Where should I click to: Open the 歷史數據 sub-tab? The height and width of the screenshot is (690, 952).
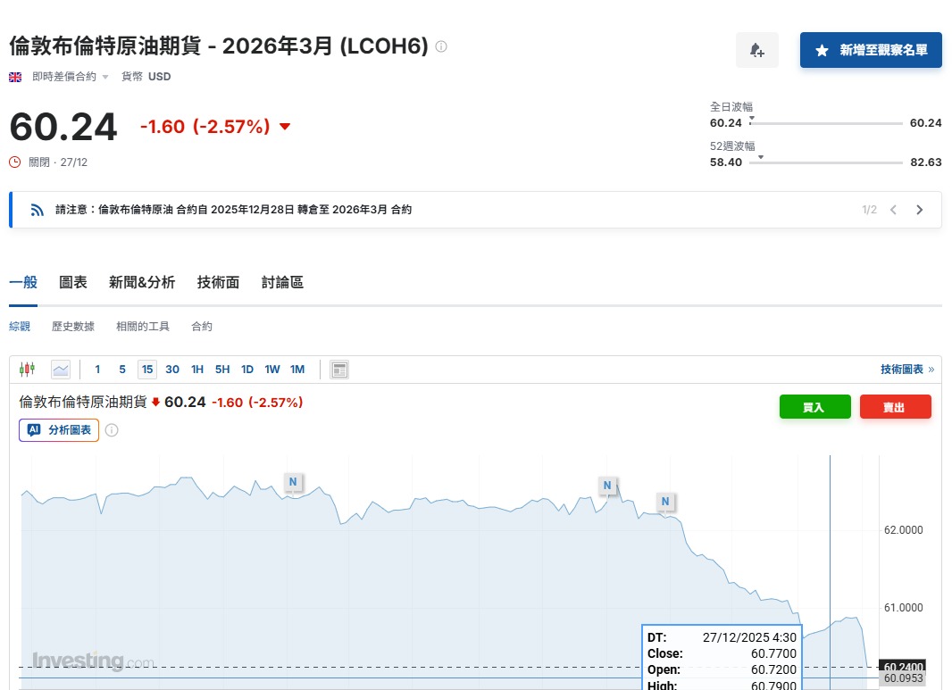click(72, 326)
